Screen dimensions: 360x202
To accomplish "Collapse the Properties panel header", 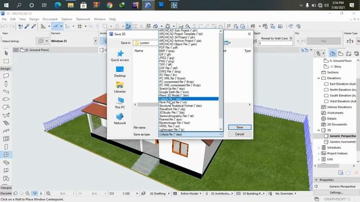I will click(316, 180).
